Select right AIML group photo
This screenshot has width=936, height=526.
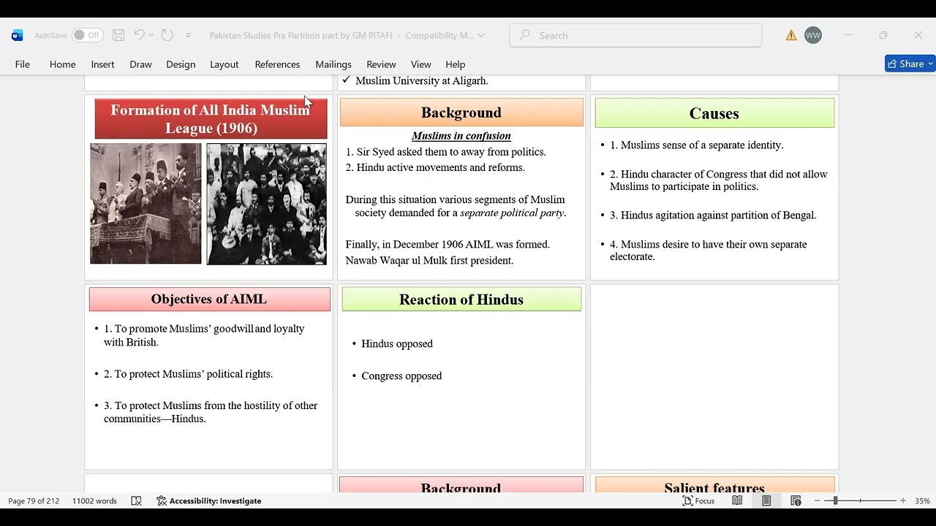(x=267, y=204)
